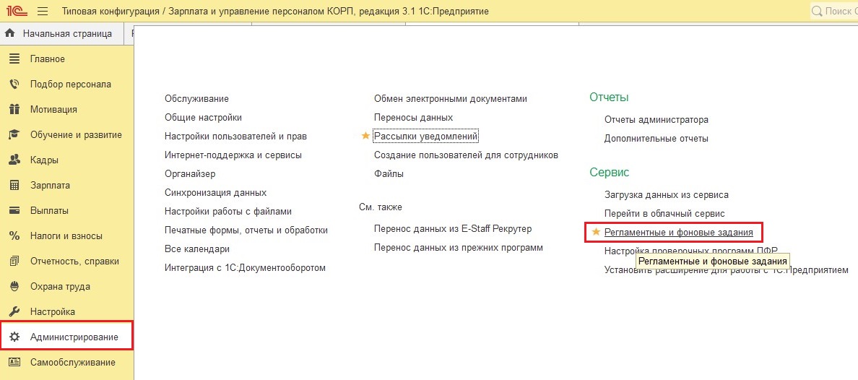
Task: Click the home icon on Начальная страница tab
Action: (9, 33)
